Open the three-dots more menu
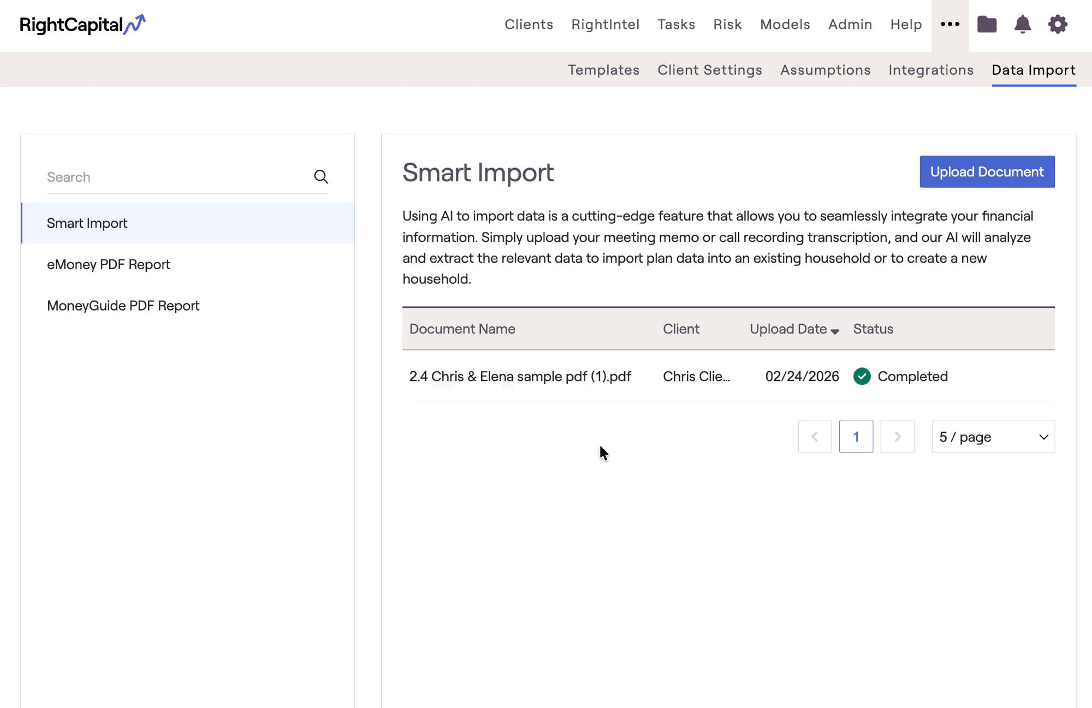This screenshot has height=708, width=1092. pos(949,25)
